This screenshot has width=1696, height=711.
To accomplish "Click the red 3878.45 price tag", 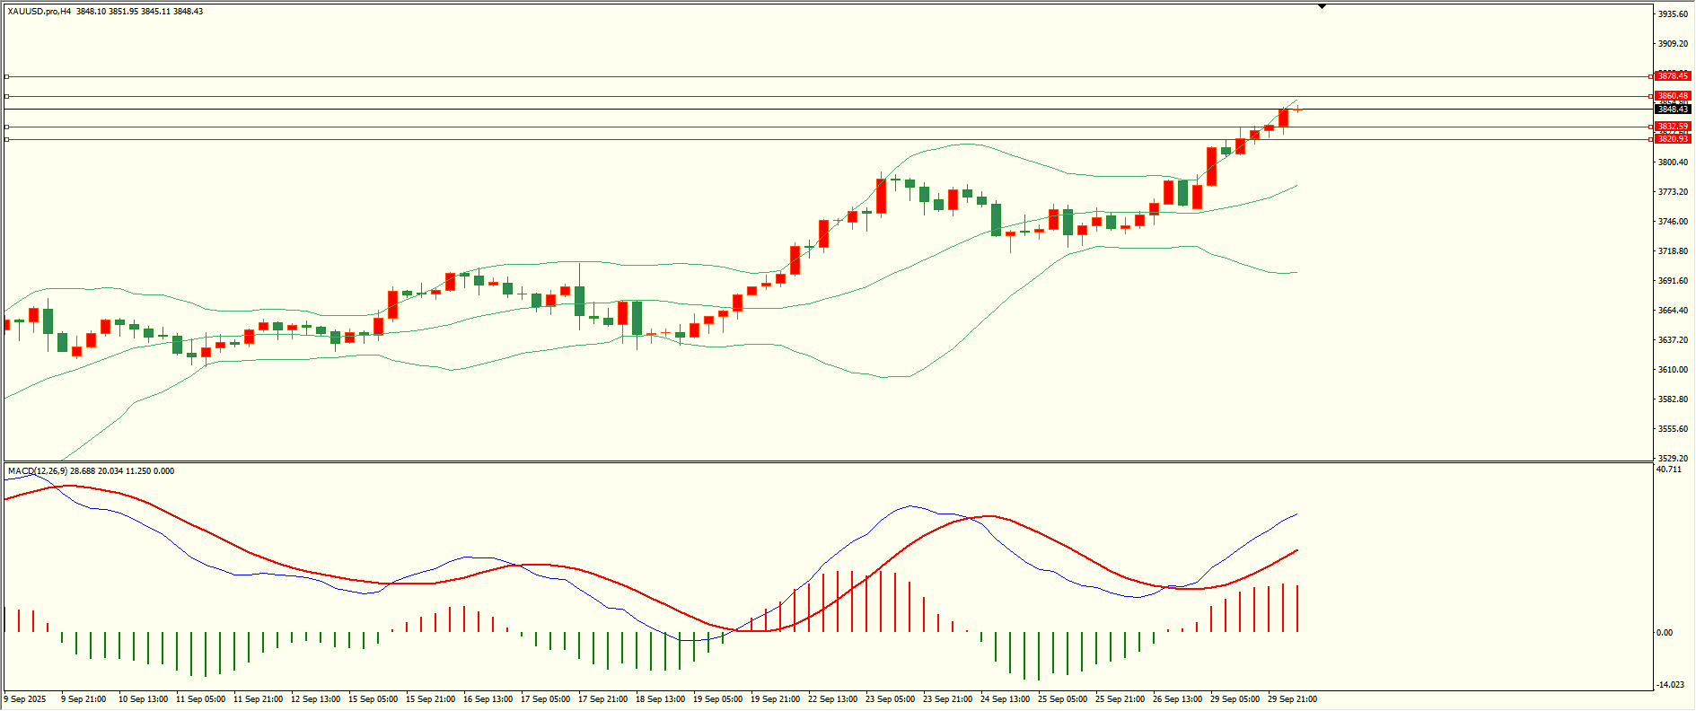I will tap(1673, 76).
